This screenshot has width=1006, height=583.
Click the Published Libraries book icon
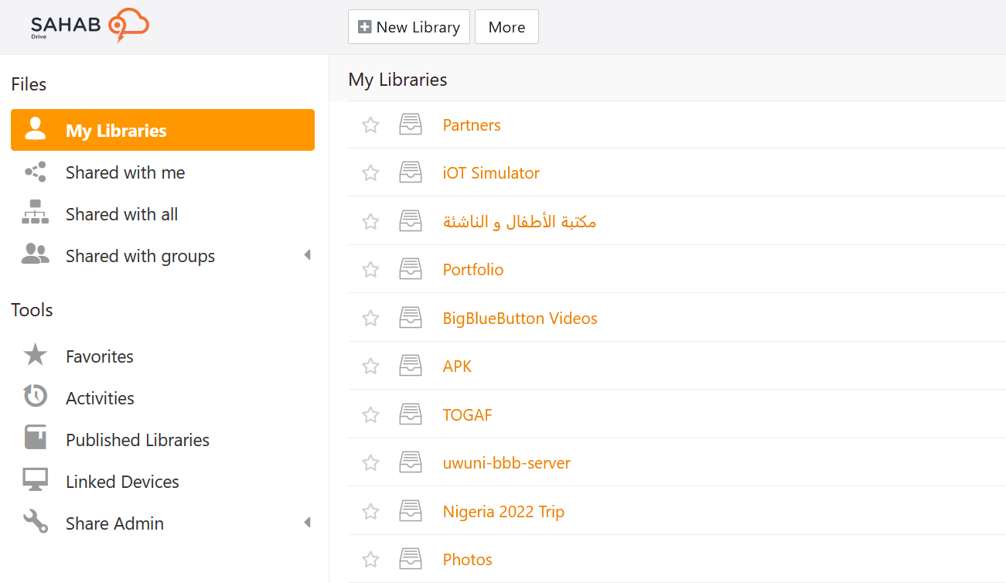pyautogui.click(x=36, y=439)
